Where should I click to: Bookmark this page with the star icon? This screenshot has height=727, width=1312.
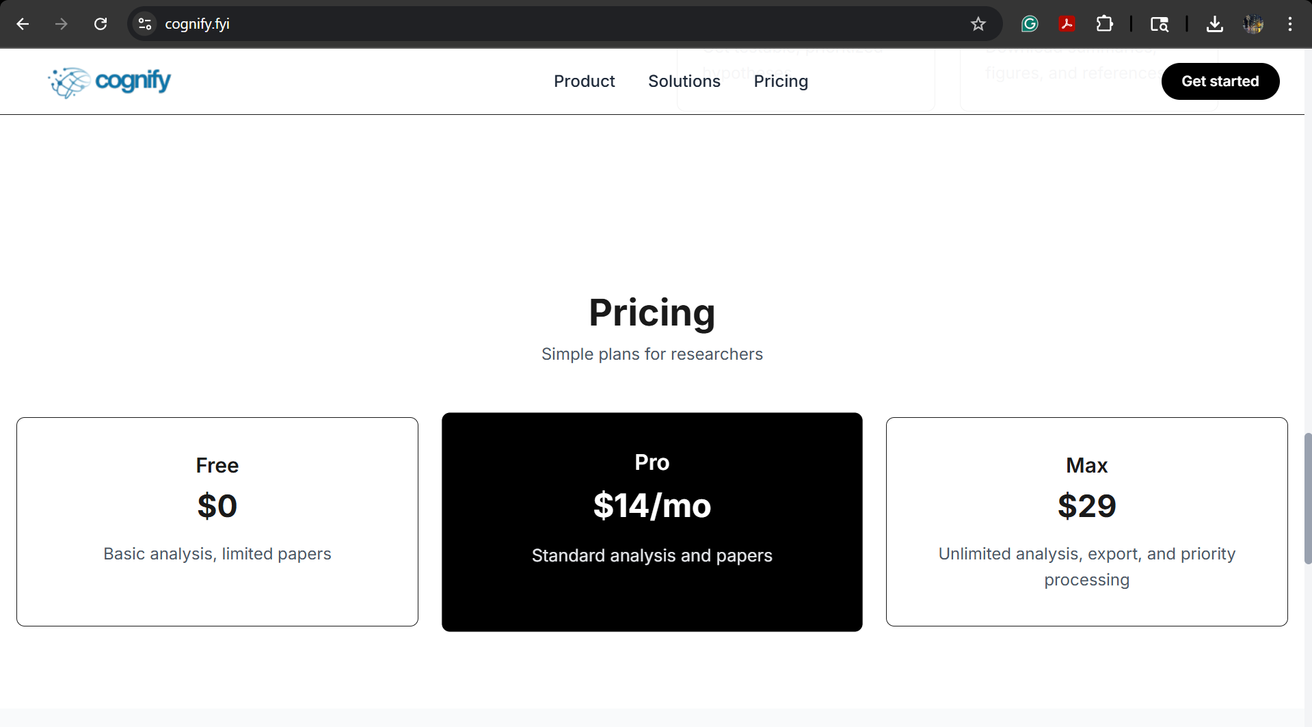click(x=978, y=24)
